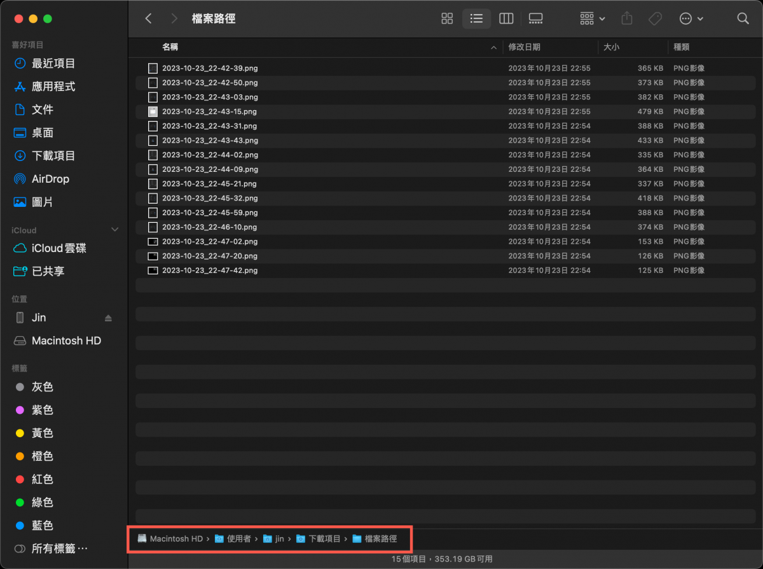This screenshot has height=569, width=763.
Task: Switch to list view
Action: click(476, 18)
